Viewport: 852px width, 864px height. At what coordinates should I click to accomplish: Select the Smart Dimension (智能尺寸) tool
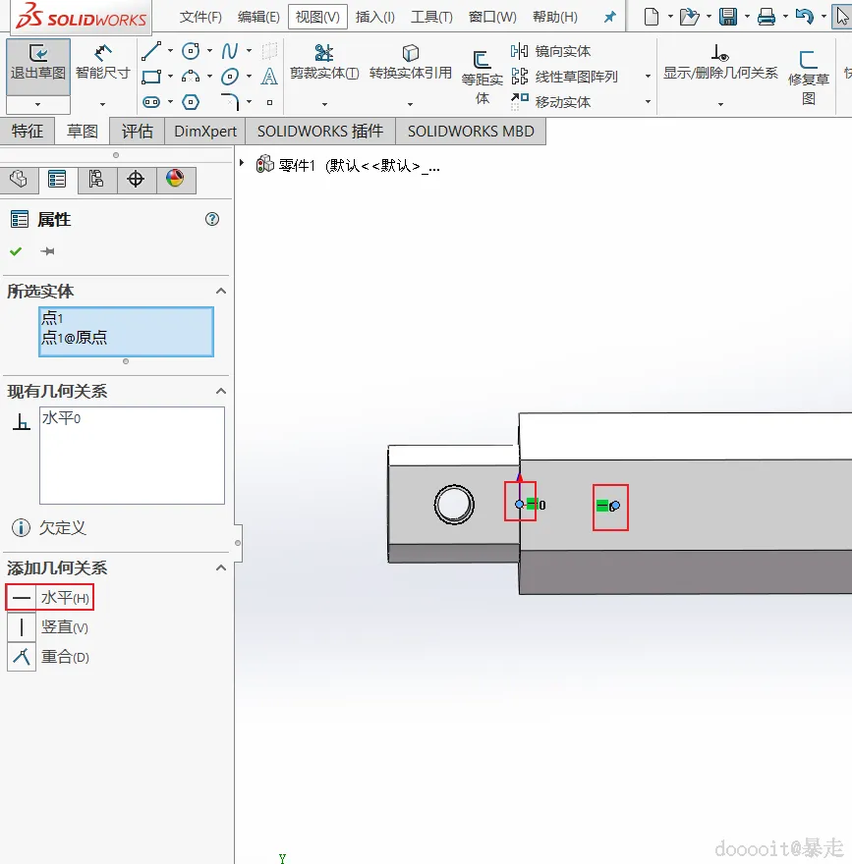pyautogui.click(x=102, y=62)
